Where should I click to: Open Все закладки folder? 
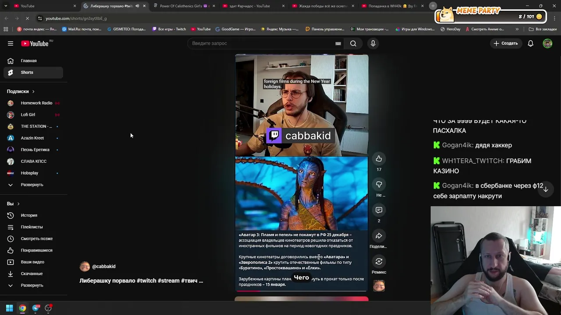(x=543, y=29)
